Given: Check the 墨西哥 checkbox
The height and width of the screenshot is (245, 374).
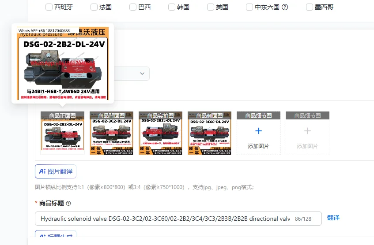Looking at the screenshot, I should point(310,7).
